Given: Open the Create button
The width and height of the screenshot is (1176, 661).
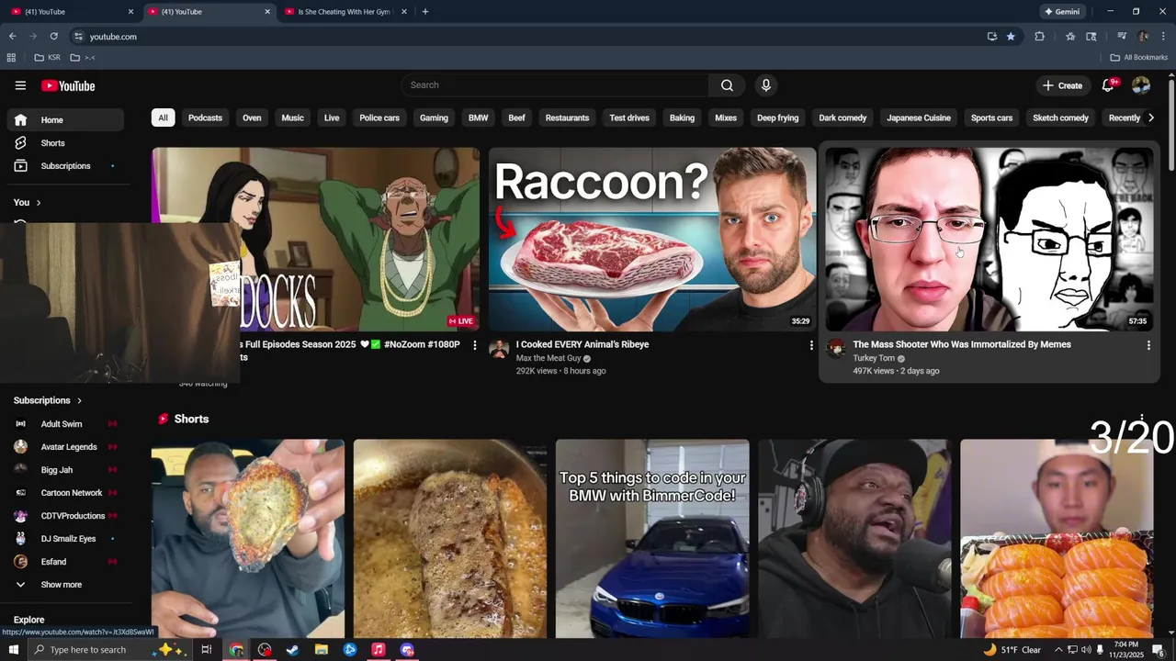Looking at the screenshot, I should coord(1062,85).
